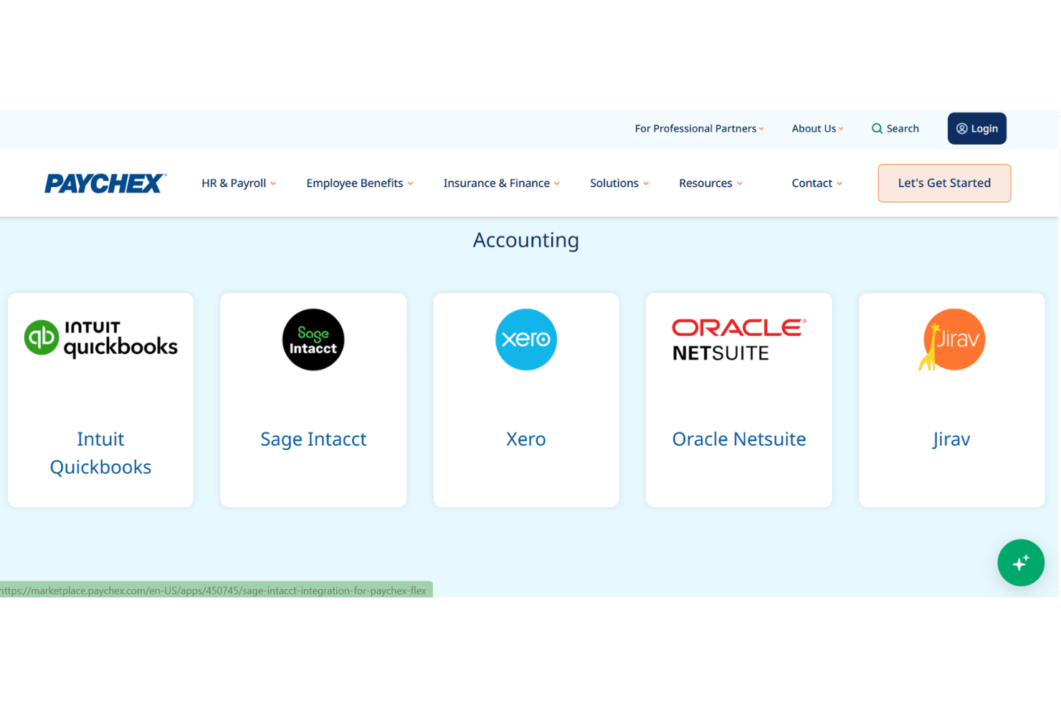Expand the Resources menu
The height and width of the screenshot is (707, 1061).
(710, 183)
